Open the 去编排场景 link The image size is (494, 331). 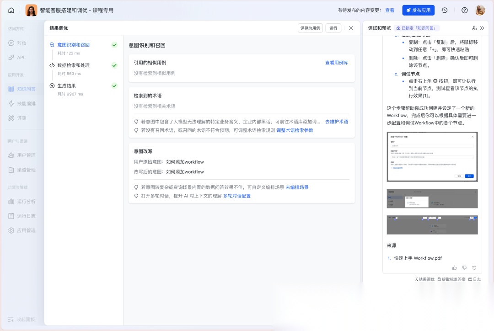point(297,187)
